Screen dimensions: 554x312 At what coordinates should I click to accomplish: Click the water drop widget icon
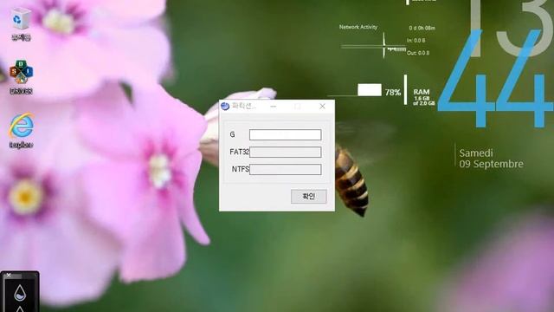click(20, 293)
